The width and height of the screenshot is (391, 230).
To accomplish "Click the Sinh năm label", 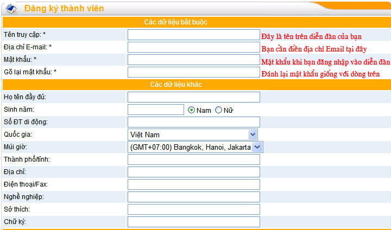I will click(x=19, y=110).
